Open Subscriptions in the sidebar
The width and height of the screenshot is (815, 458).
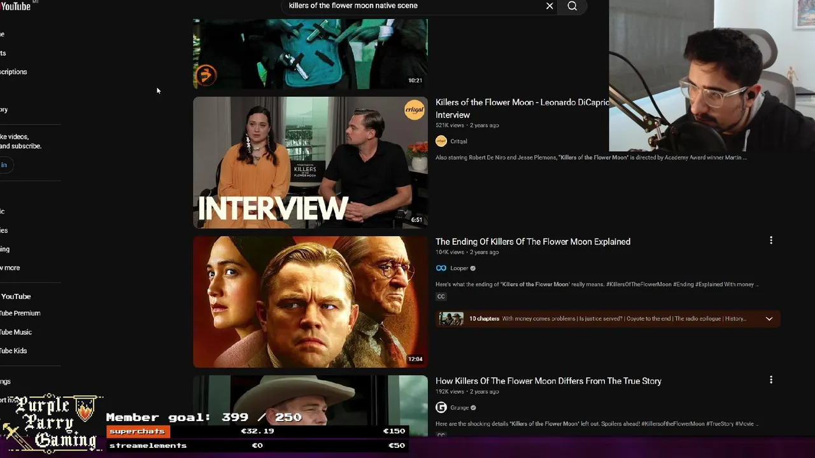(x=13, y=72)
